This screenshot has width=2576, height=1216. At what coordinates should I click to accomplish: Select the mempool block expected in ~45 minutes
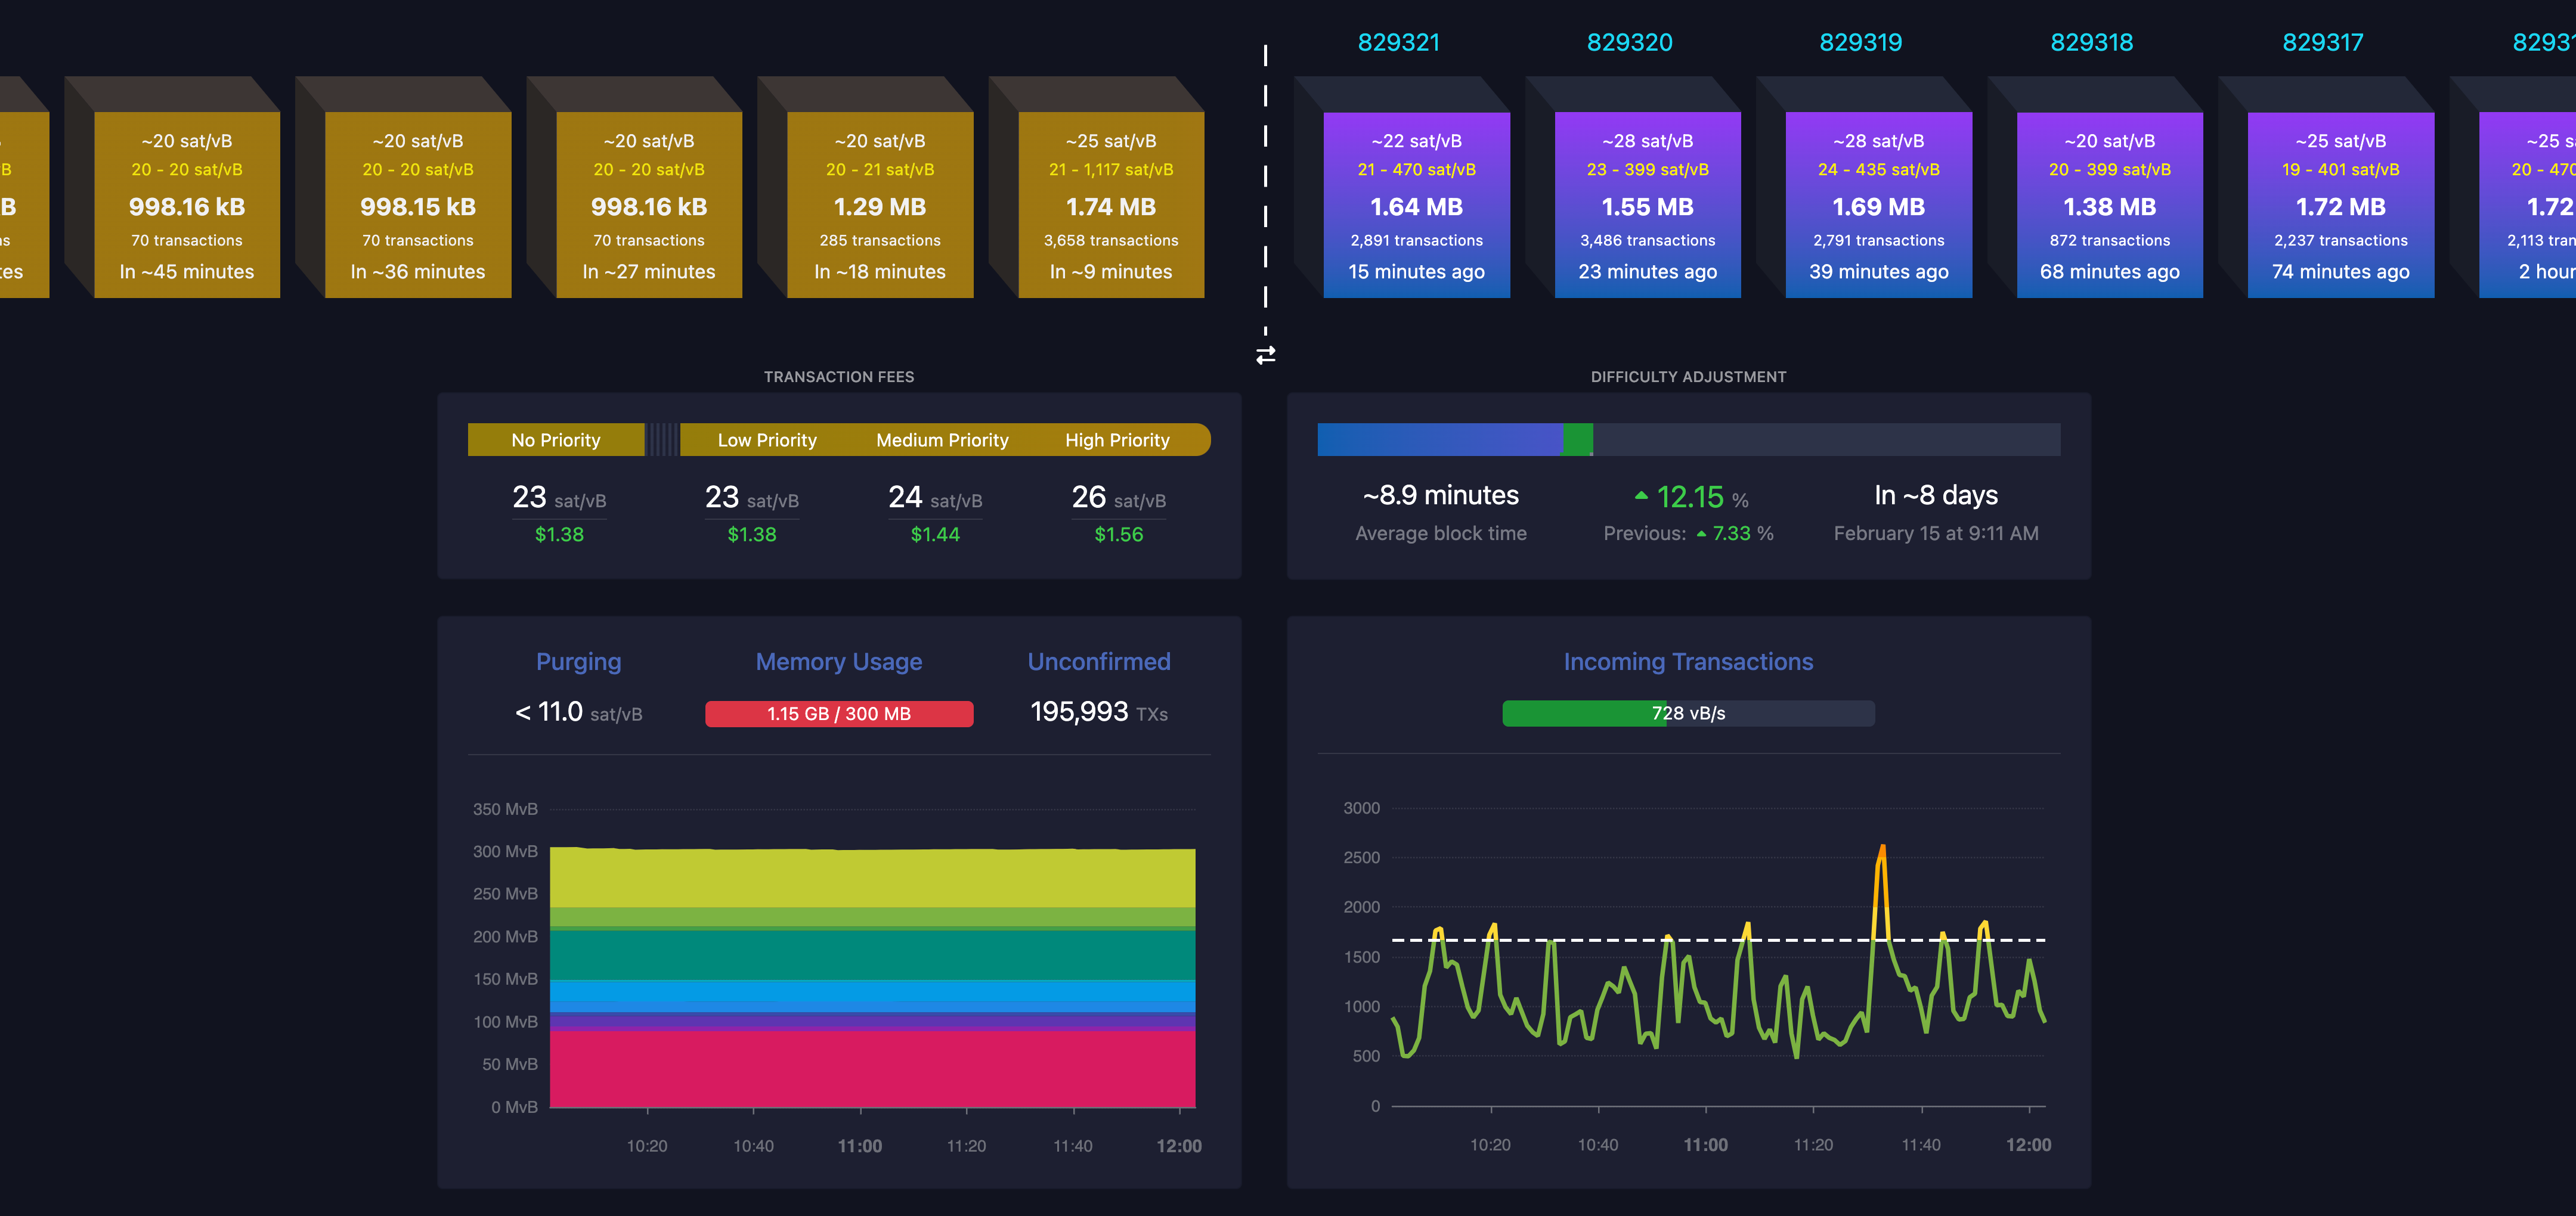pos(186,205)
